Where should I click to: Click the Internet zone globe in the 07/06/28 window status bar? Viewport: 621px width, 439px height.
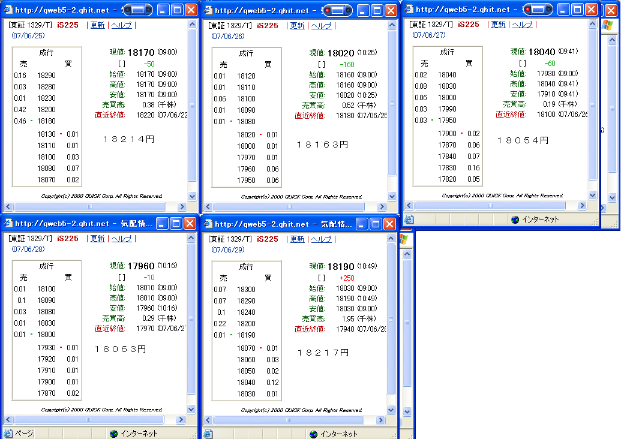(x=113, y=433)
